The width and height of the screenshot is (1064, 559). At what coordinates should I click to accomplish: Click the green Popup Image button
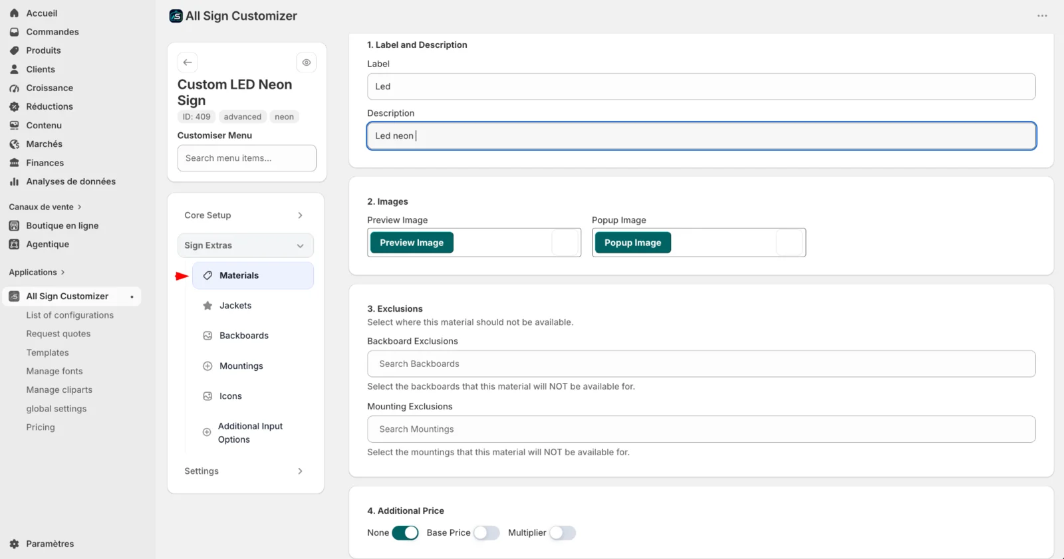tap(633, 243)
